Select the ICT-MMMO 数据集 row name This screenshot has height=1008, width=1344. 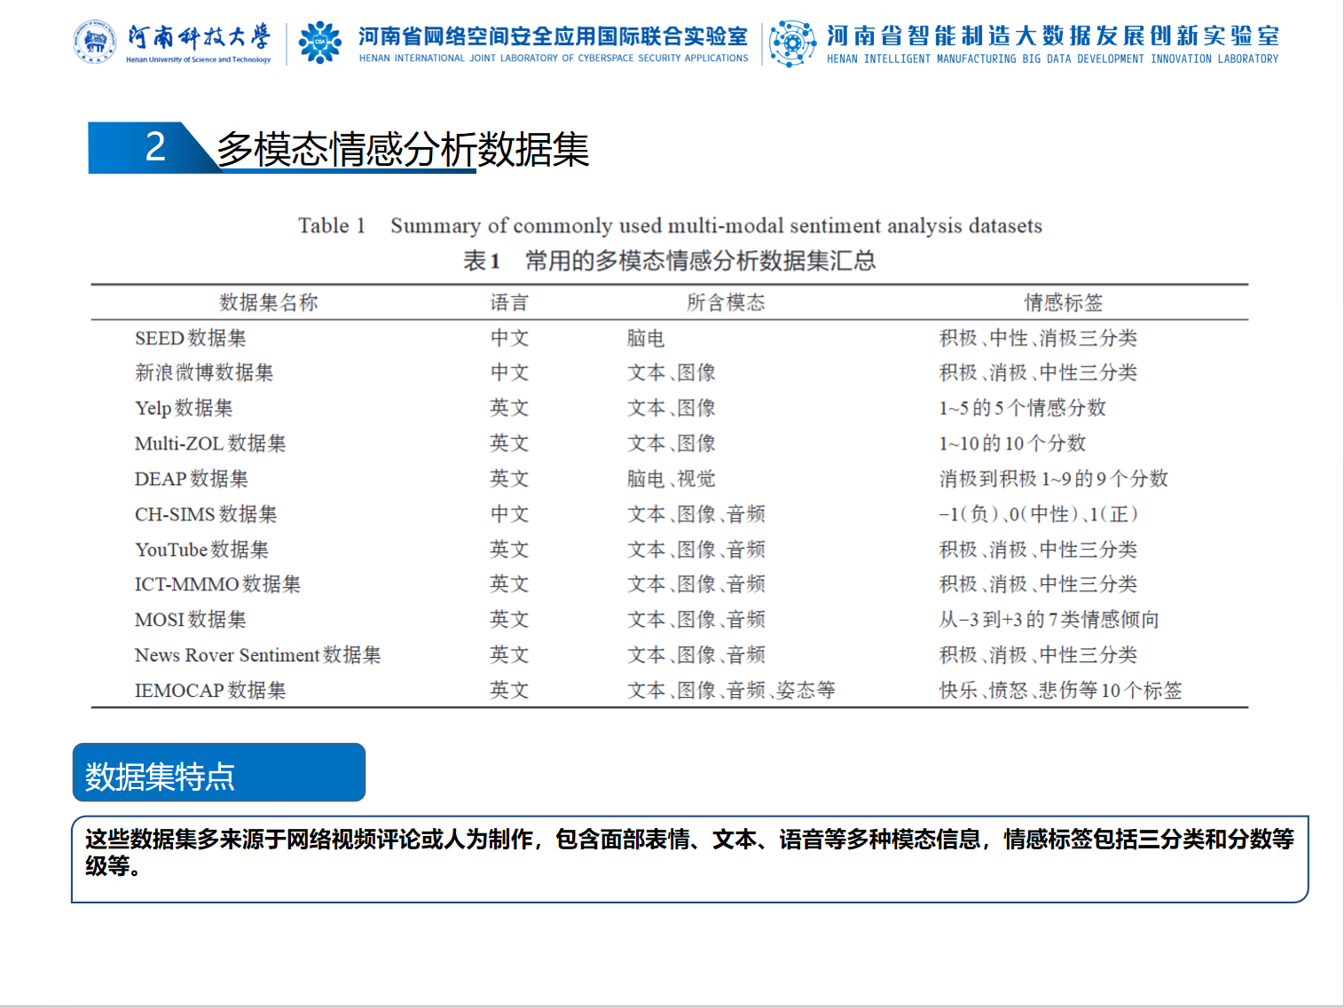click(x=217, y=584)
